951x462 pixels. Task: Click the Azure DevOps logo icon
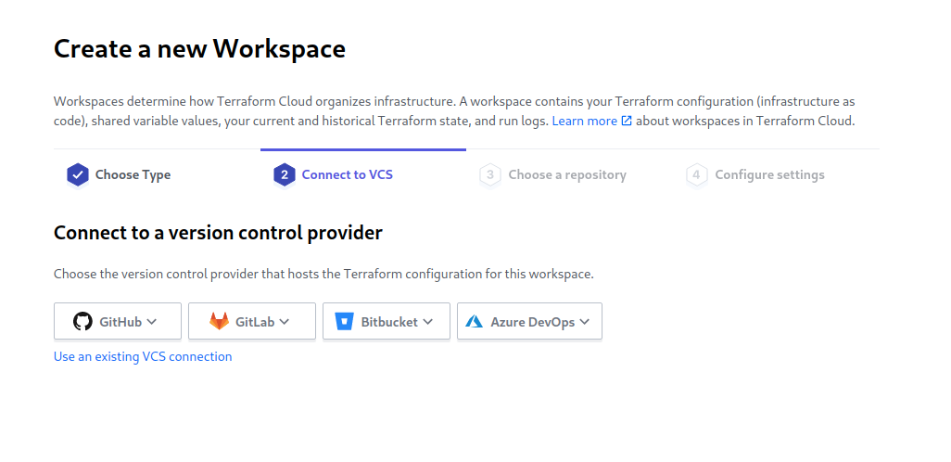[x=475, y=322]
